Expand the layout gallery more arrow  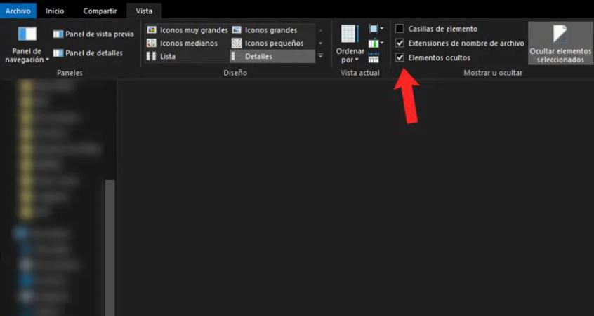click(320, 56)
